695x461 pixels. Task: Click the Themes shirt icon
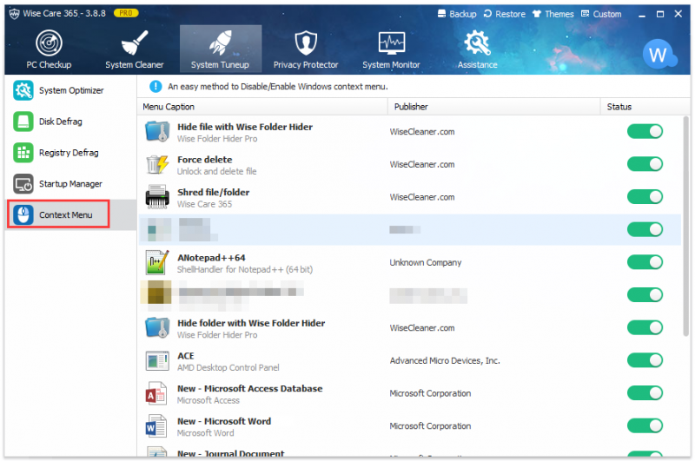click(537, 14)
